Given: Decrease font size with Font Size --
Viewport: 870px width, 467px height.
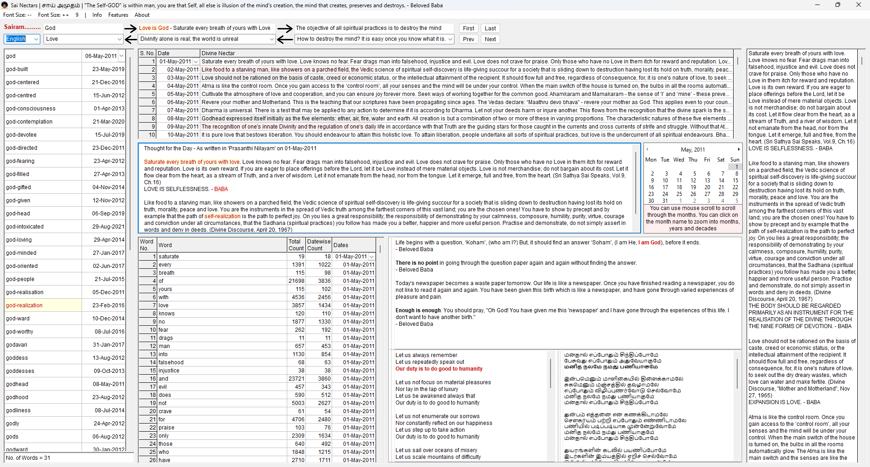Looking at the screenshot, I should 17,15.
